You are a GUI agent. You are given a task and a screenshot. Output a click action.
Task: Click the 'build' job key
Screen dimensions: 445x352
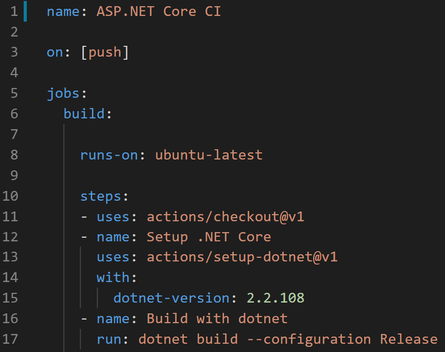pos(84,114)
